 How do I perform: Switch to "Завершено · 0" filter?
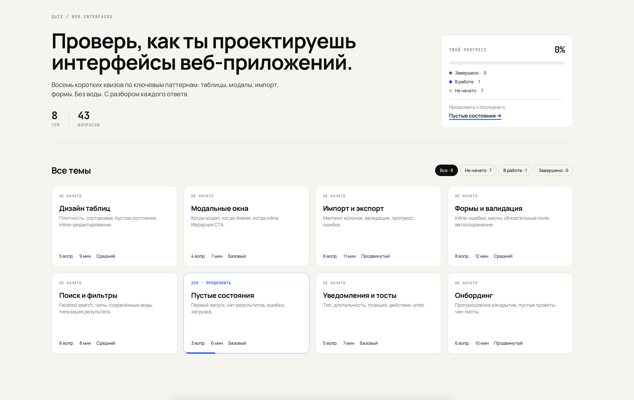coord(553,170)
